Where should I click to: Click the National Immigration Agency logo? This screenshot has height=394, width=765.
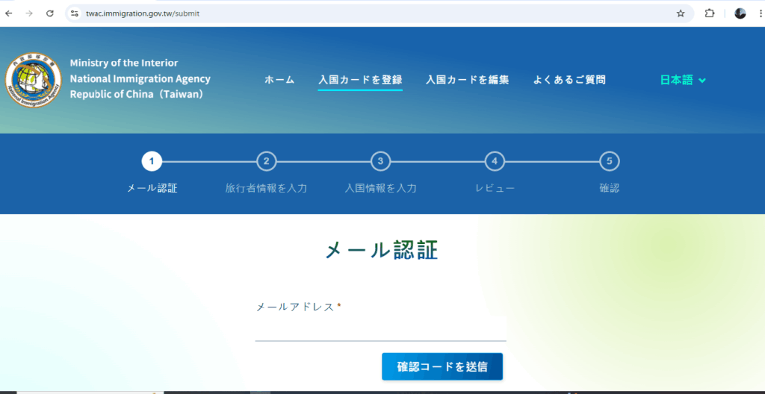[x=34, y=81]
